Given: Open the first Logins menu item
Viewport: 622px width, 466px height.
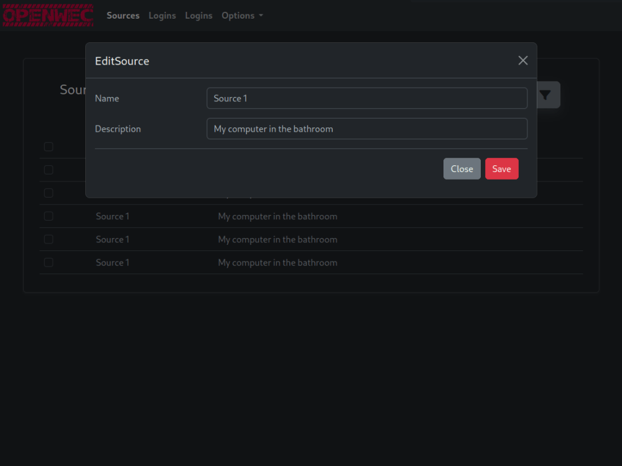Looking at the screenshot, I should click(162, 16).
